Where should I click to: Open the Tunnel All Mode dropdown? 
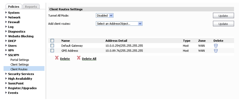point(105,16)
